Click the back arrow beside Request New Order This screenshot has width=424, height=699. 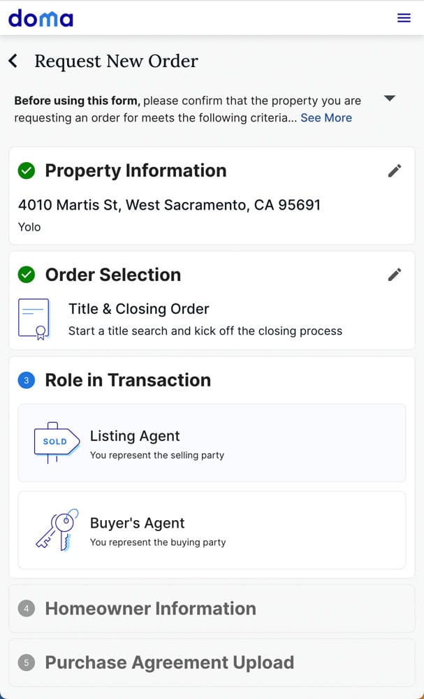[13, 61]
